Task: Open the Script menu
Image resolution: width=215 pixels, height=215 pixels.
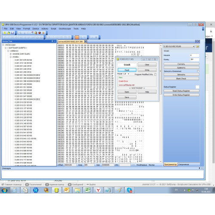Action: [53, 29]
